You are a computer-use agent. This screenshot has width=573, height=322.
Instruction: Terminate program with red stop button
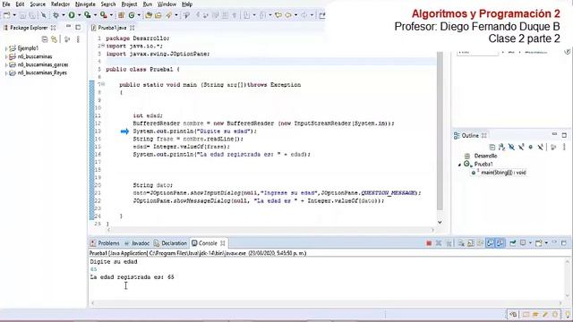(429, 243)
